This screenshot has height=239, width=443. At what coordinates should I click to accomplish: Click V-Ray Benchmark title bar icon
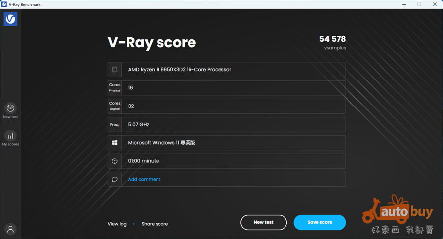click(4, 4)
